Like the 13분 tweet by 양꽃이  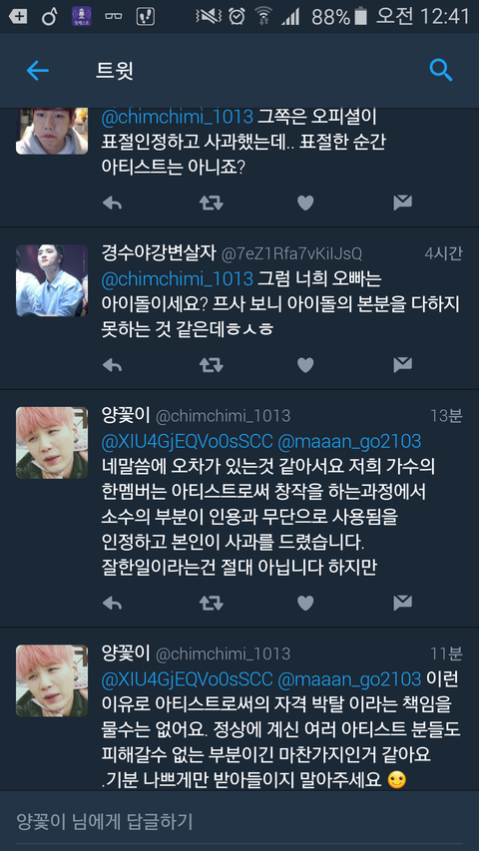305,603
